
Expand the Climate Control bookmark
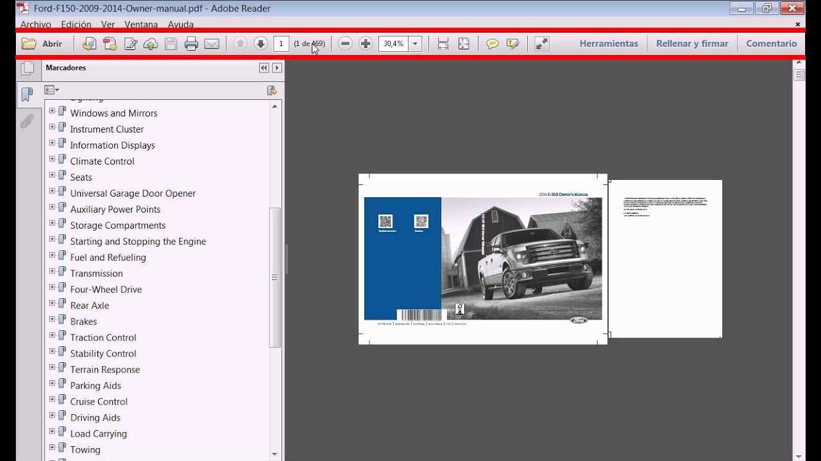(x=52, y=159)
